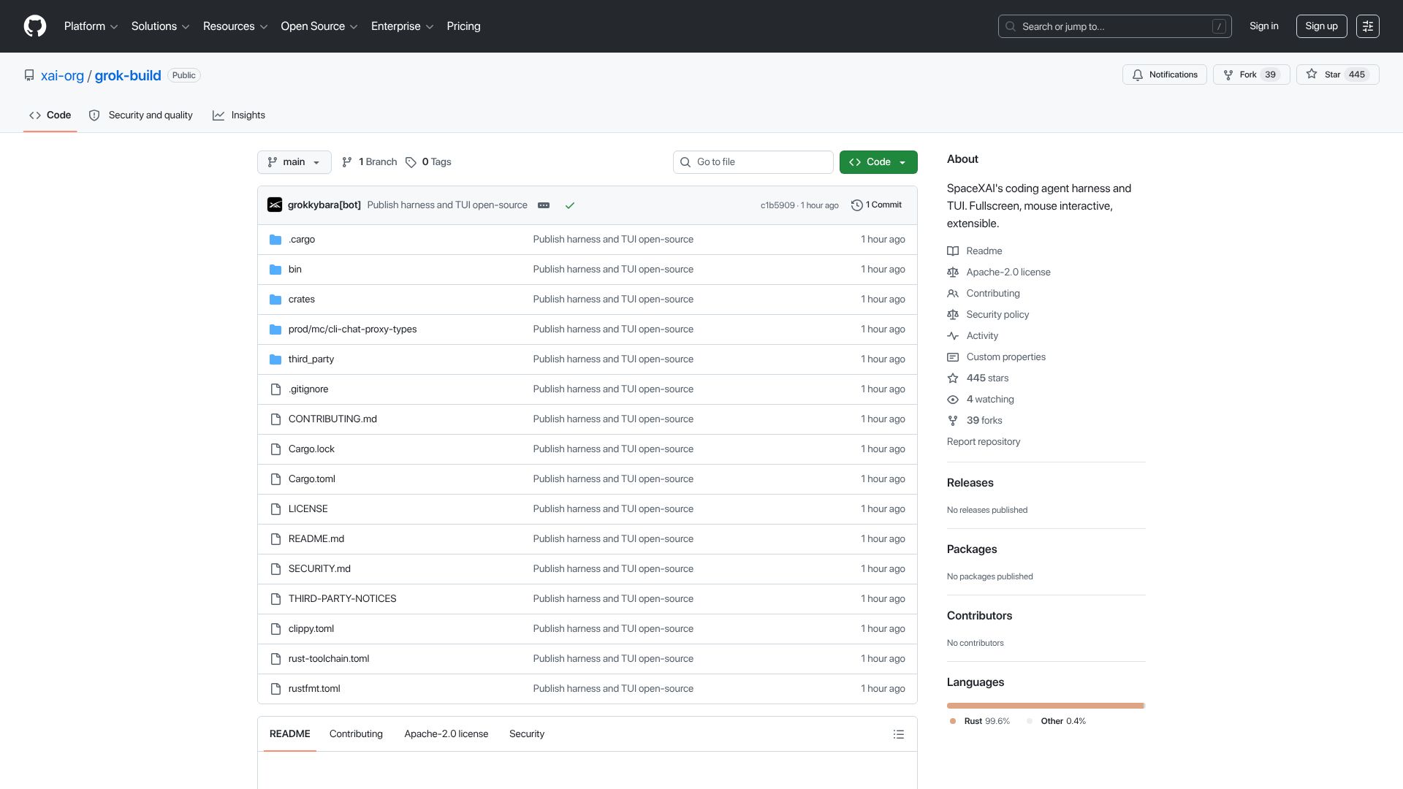1403x789 pixels.
Task: View the 4 watching eye icon
Action: point(953,400)
